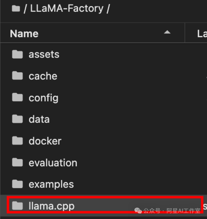The image size is (207, 219).
Task: Select the llama.cpp folder icon
Action: click(x=17, y=206)
